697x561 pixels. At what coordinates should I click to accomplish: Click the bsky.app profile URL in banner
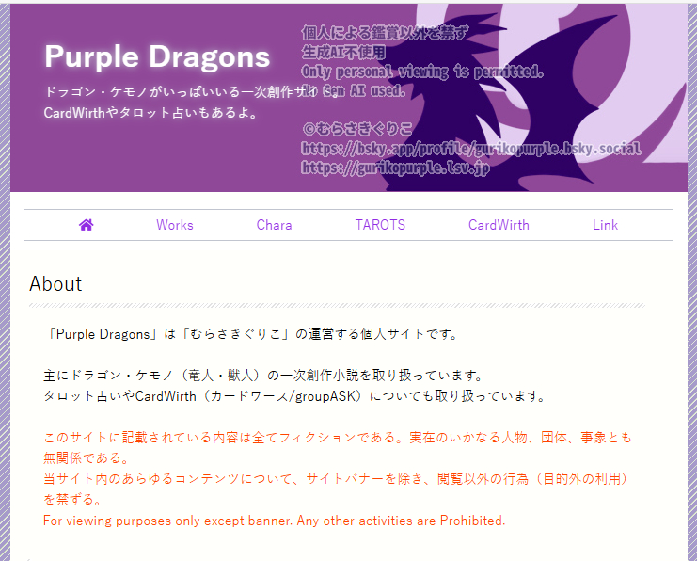coord(471,149)
